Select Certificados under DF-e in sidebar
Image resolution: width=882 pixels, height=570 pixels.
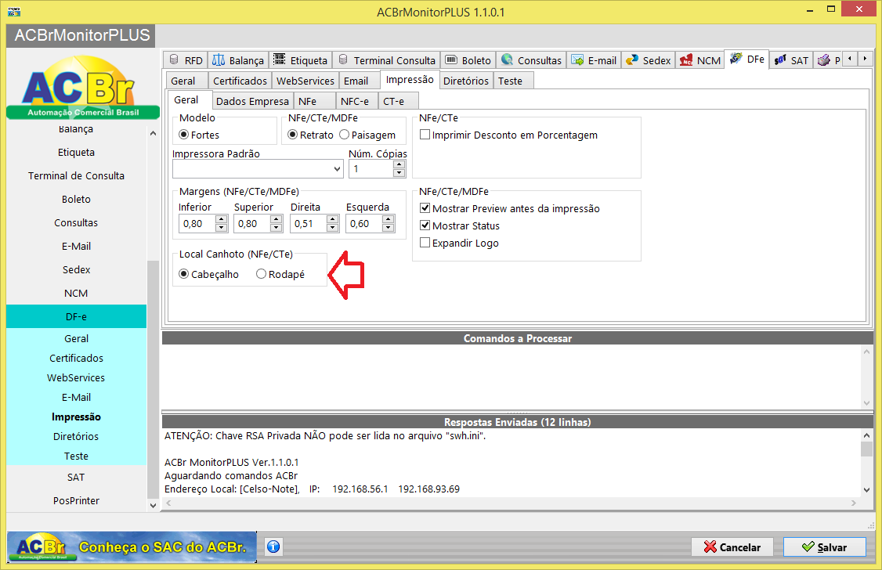pos(77,359)
